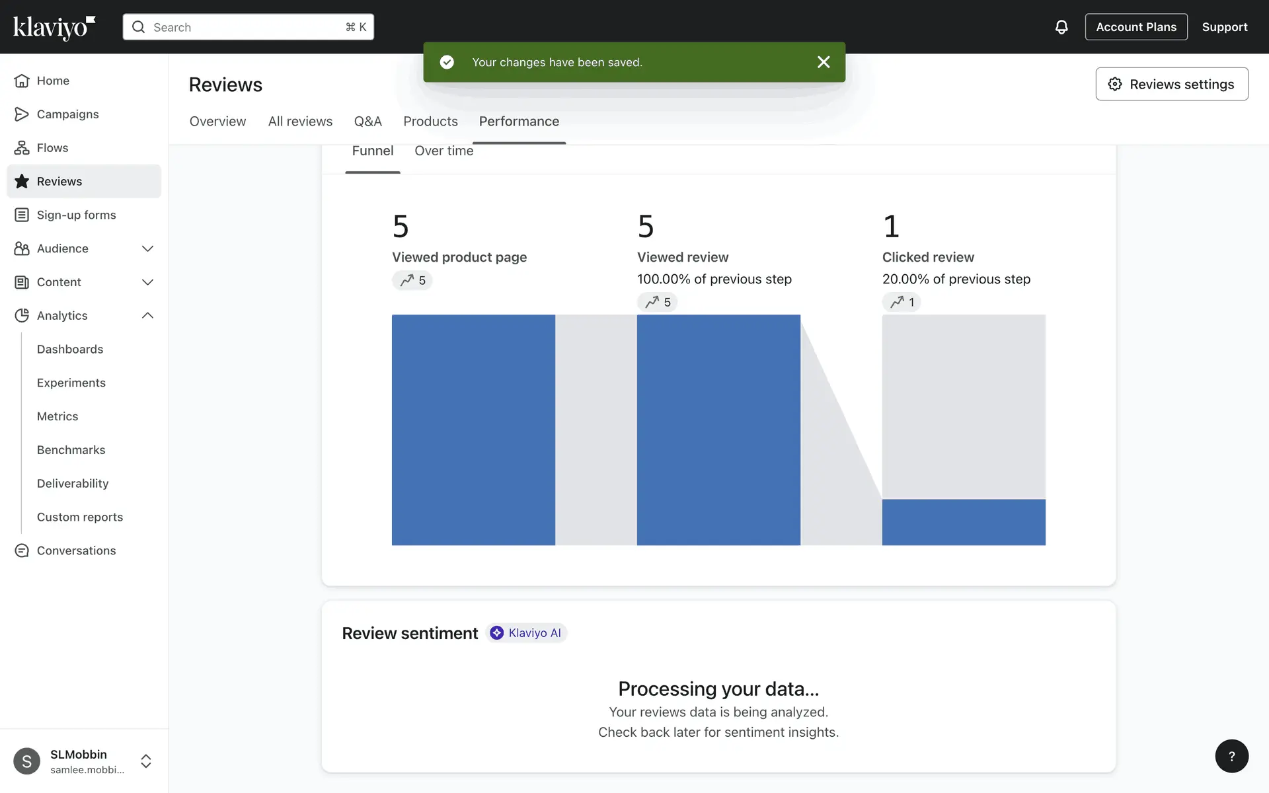Screen dimensions: 1269x793
Task: Click the Klaviyo logo
Action: pos(54,27)
